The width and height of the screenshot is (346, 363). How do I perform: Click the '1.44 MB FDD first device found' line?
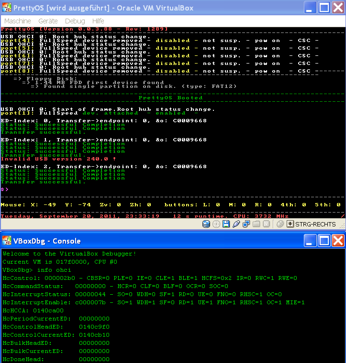93,83
